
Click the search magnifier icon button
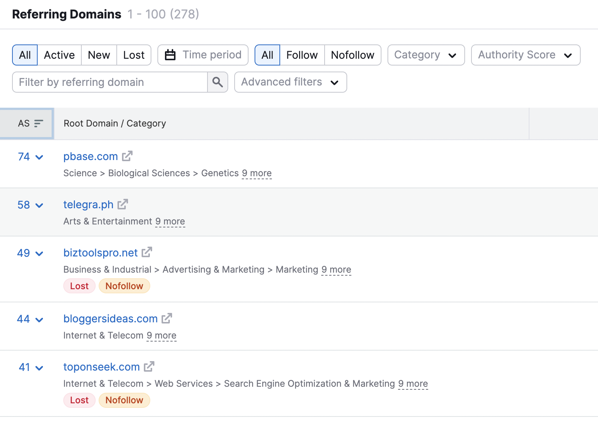click(218, 82)
